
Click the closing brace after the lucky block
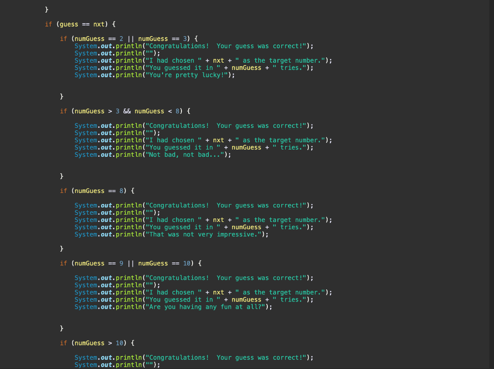(x=61, y=96)
